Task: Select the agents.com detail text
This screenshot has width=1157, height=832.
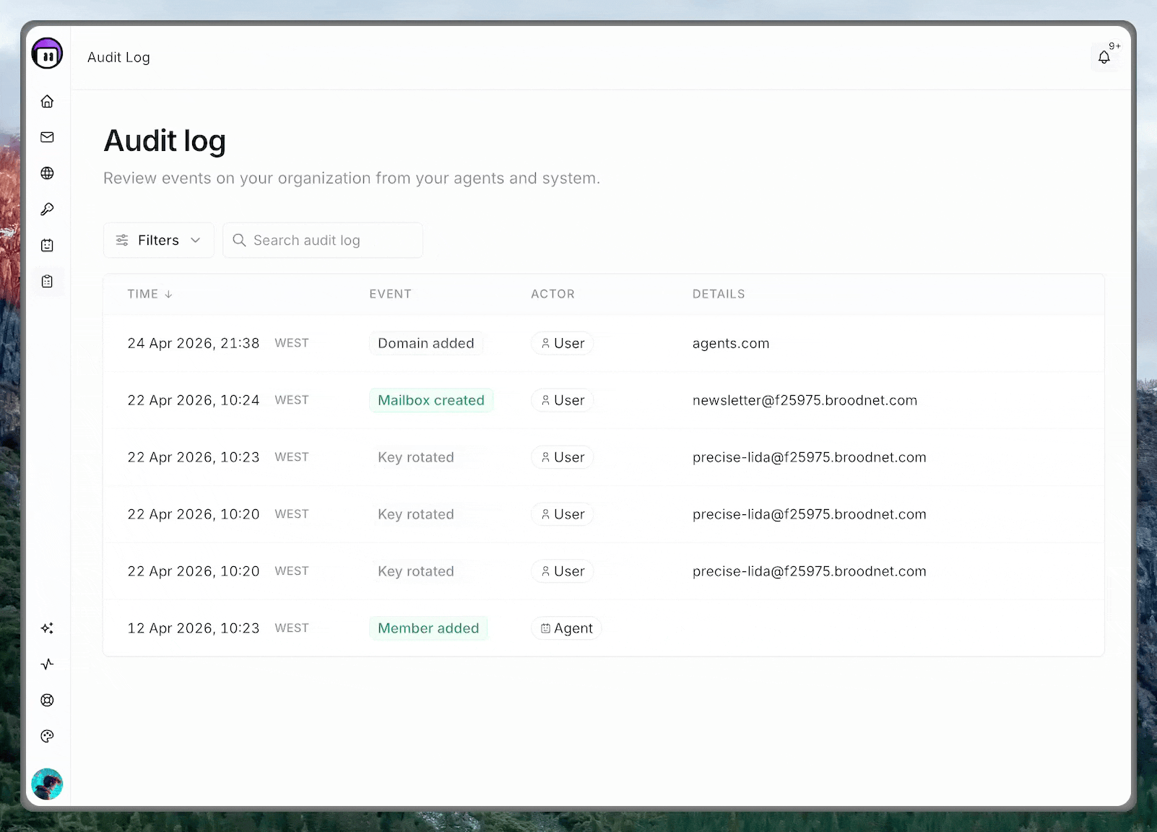Action: click(731, 344)
